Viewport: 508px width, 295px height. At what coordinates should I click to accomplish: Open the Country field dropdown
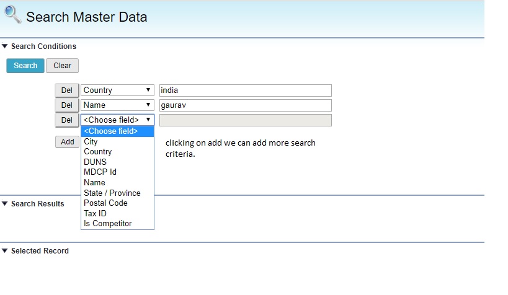click(x=117, y=90)
